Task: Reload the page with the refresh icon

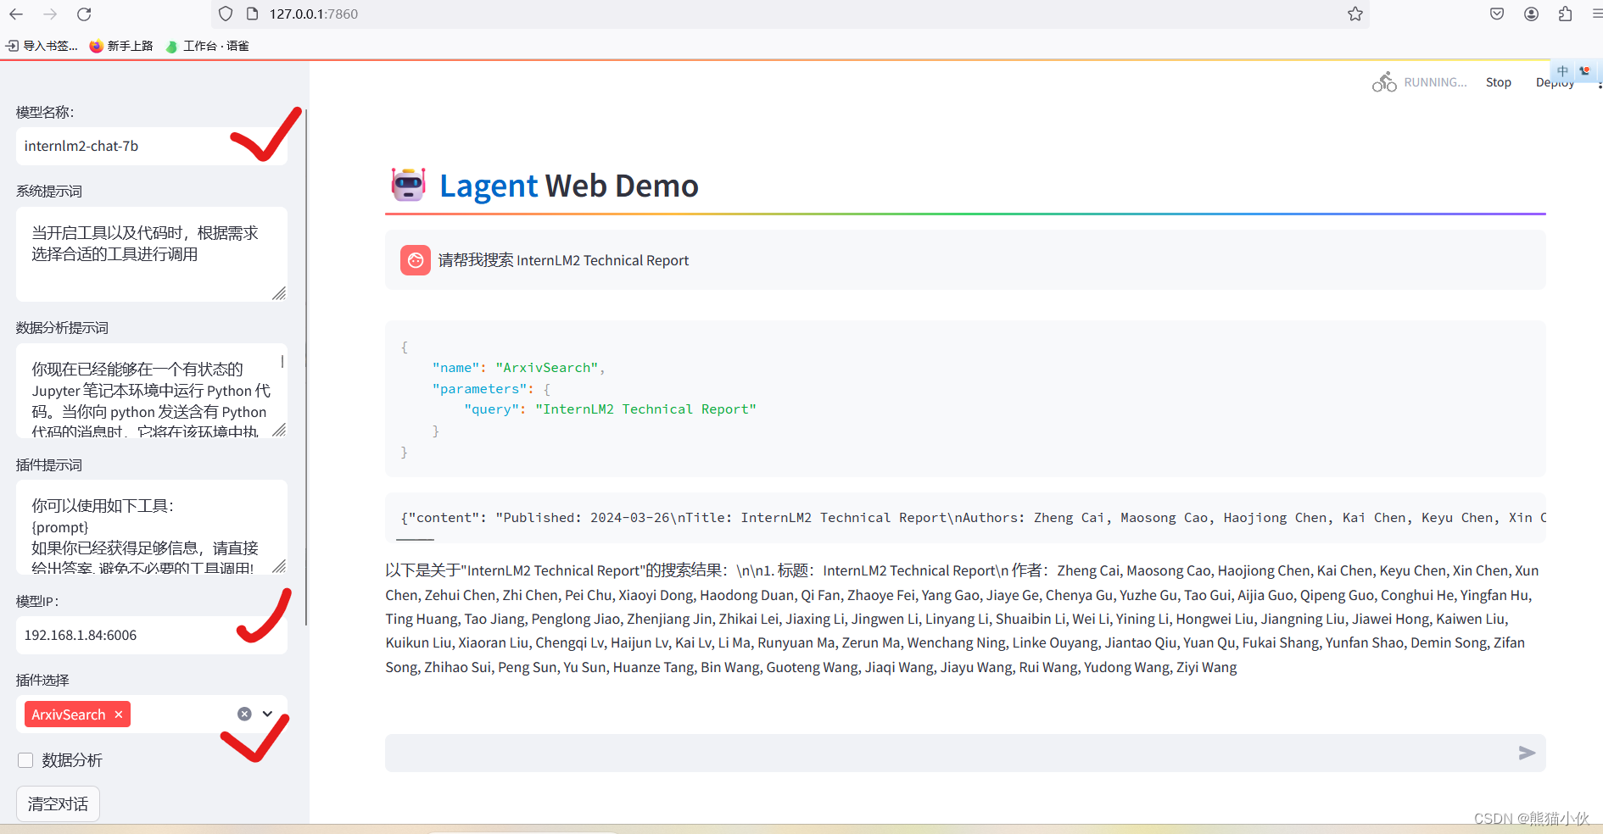Action: (x=84, y=14)
